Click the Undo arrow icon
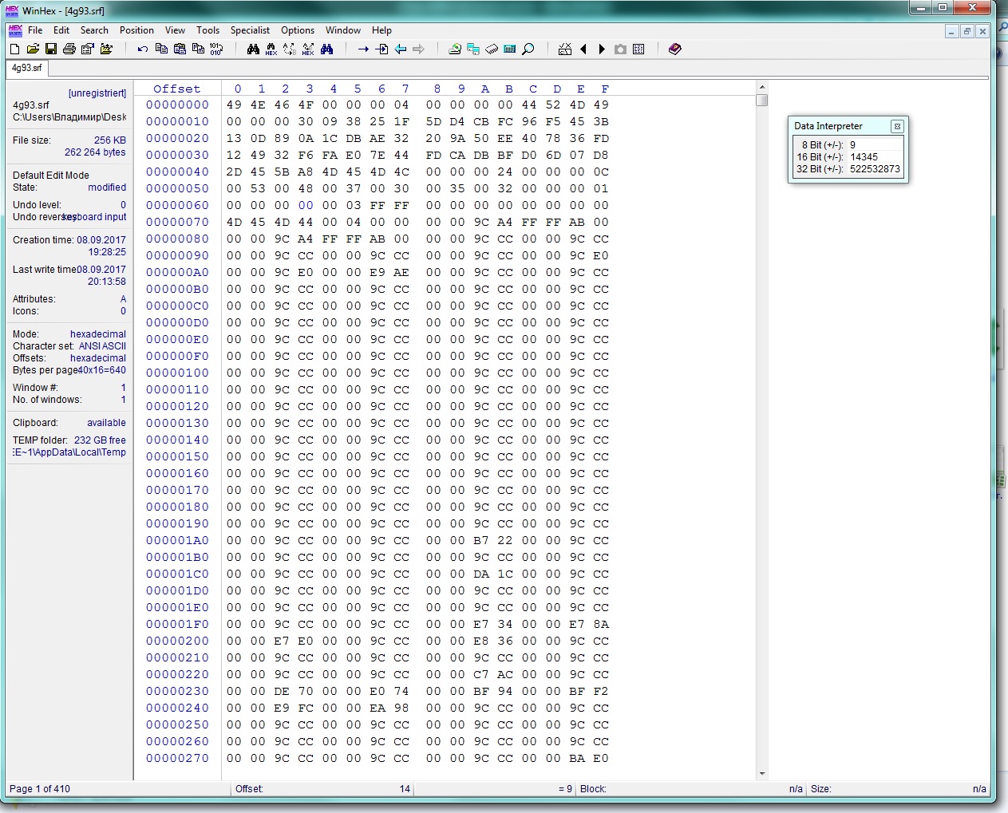 143,49
